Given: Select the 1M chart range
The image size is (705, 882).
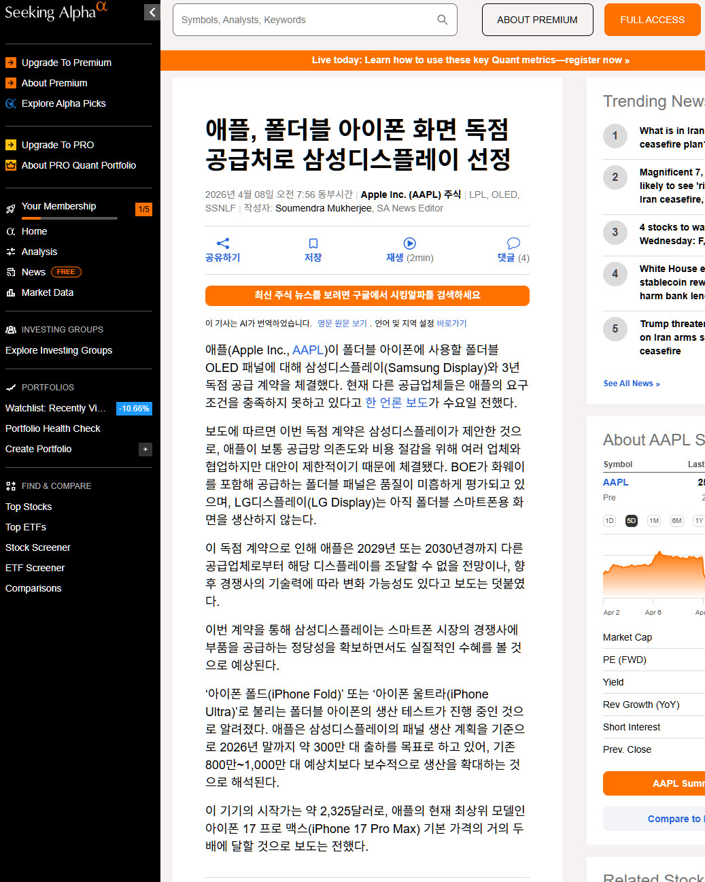Looking at the screenshot, I should click(x=654, y=521).
